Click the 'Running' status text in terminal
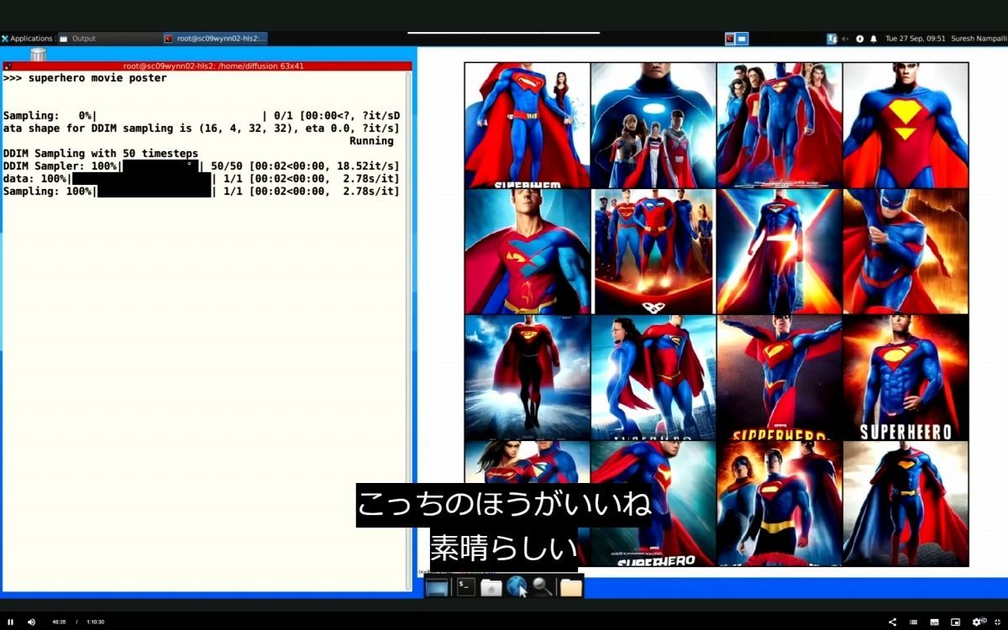Screen dimensions: 1008x630 [x=371, y=141]
